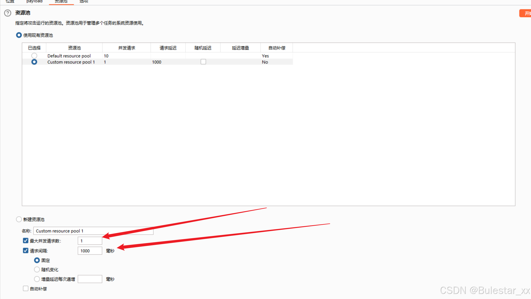This screenshot has height=299, width=531.
Task: Open the 选项 options tab
Action: pyautogui.click(x=84, y=2)
